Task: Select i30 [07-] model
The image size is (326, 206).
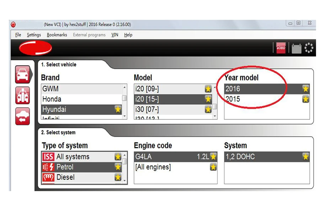Action: 173,109
